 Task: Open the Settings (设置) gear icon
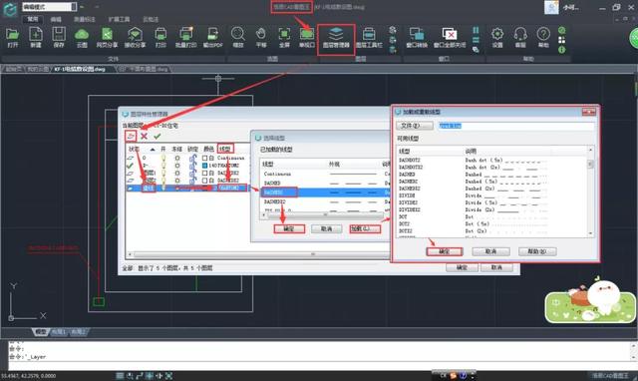coord(497,38)
